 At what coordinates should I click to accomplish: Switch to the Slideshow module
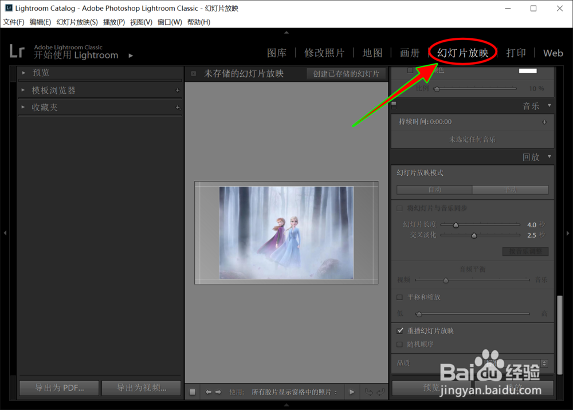[x=462, y=53]
